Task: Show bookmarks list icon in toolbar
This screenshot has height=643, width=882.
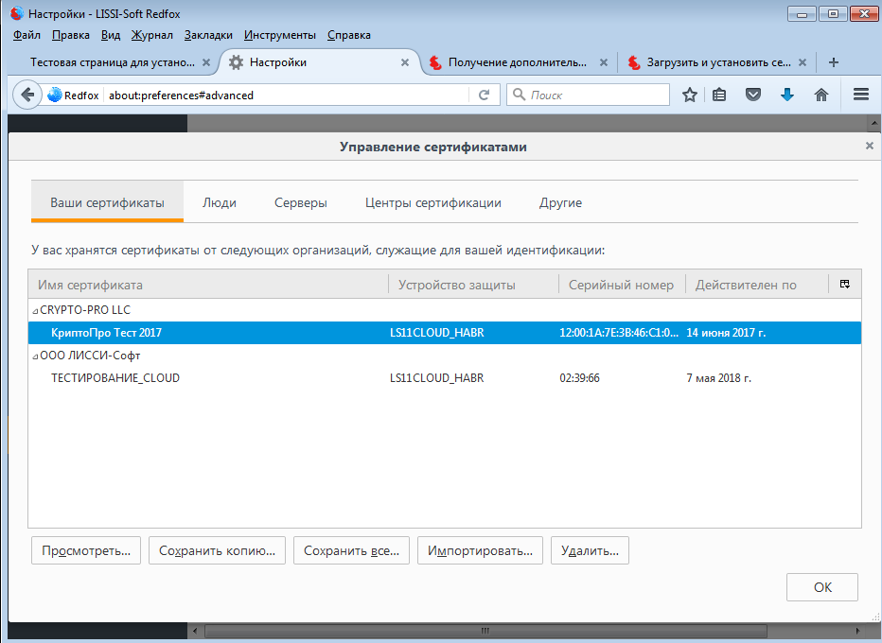Action: tap(719, 95)
